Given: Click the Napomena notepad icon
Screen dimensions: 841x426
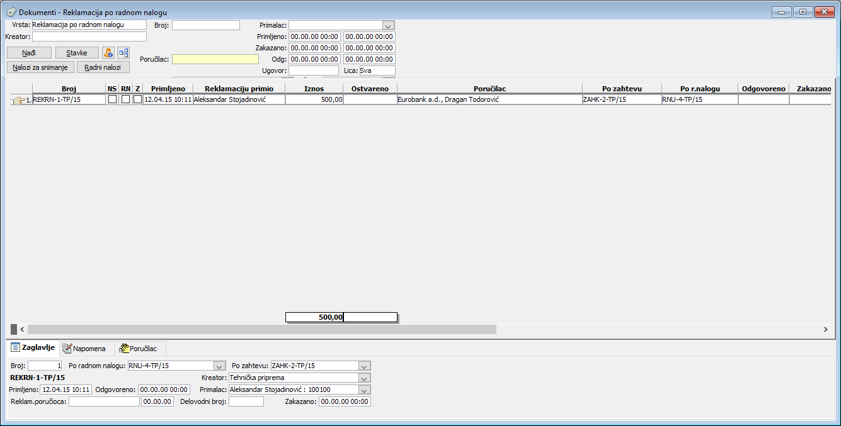Looking at the screenshot, I should [x=67, y=348].
